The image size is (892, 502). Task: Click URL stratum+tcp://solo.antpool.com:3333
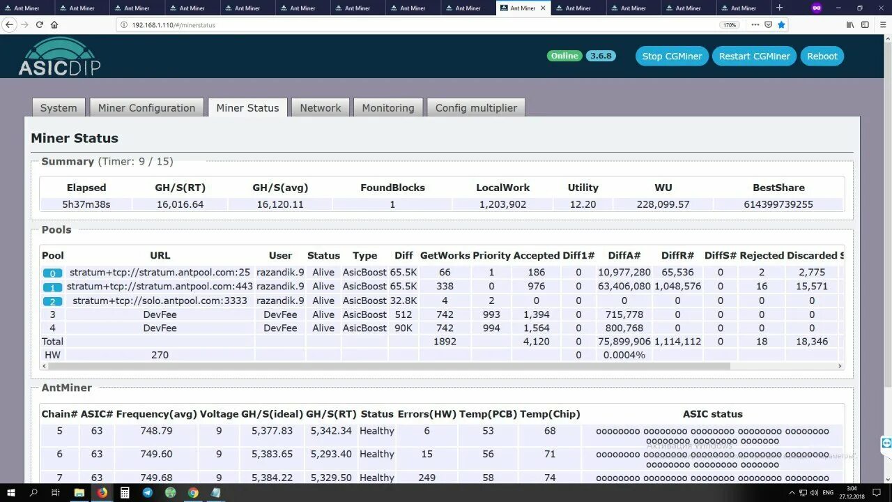pos(160,301)
